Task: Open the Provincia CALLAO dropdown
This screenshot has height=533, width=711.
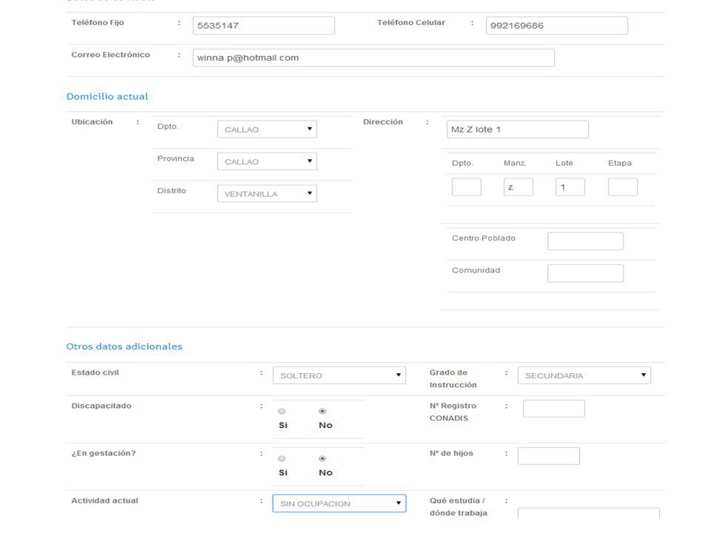Action: pos(267,161)
